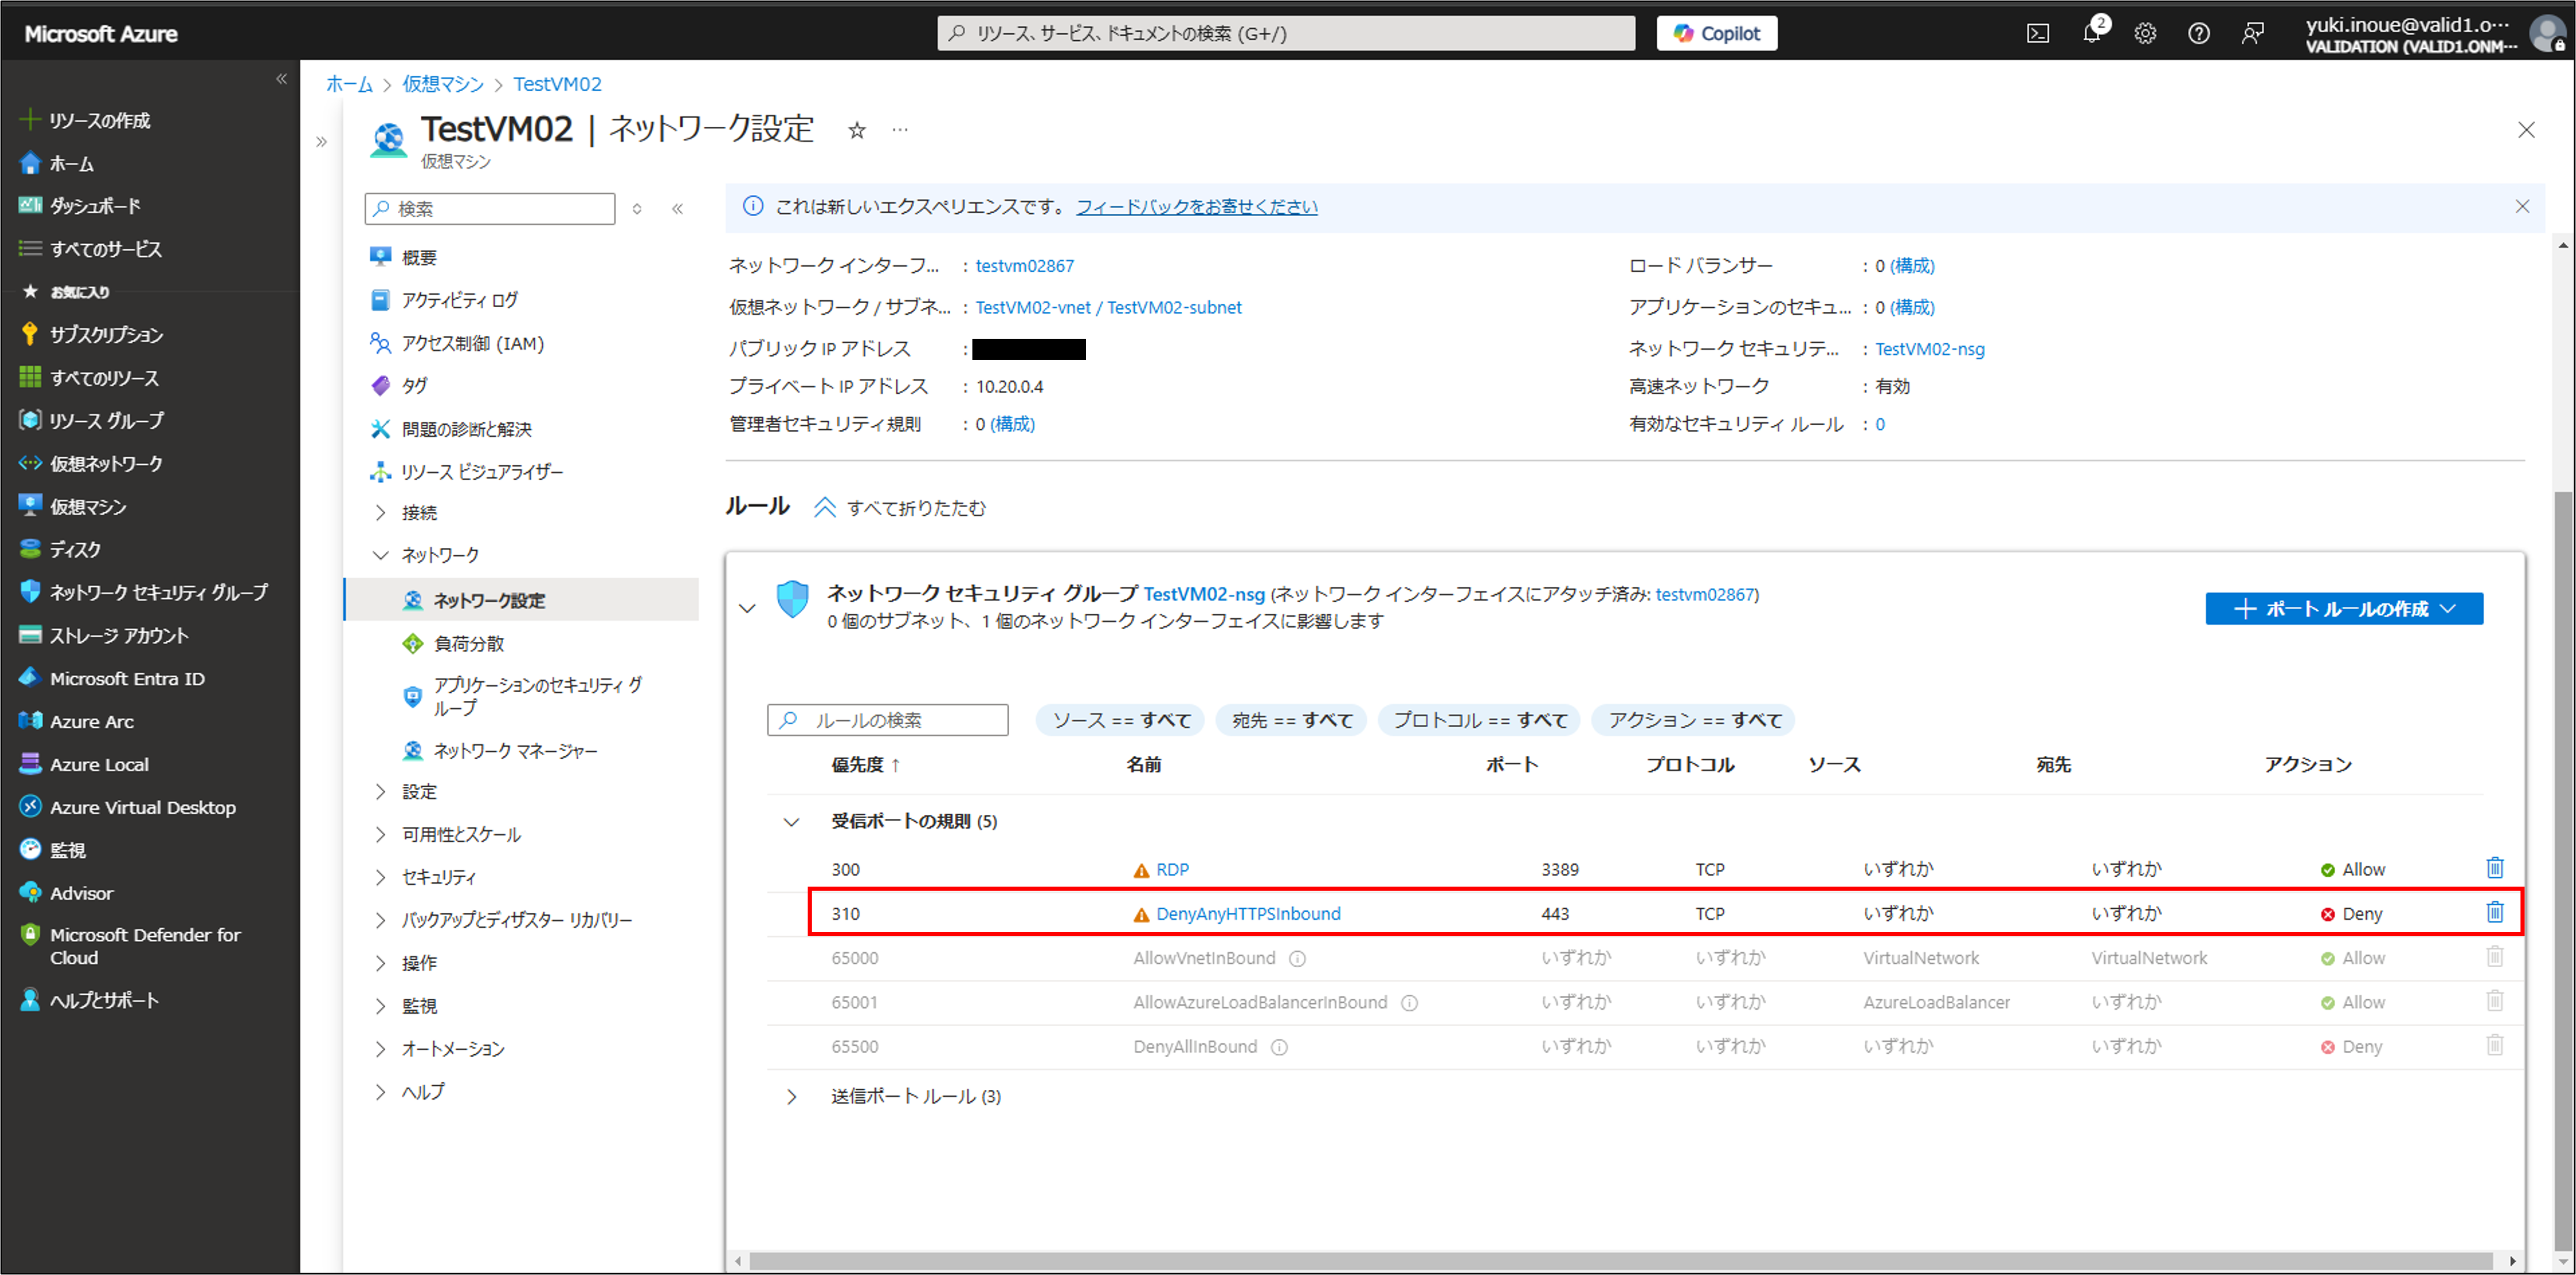This screenshot has width=2576, height=1275.
Task: Sort by priority column header
Action: (x=865, y=765)
